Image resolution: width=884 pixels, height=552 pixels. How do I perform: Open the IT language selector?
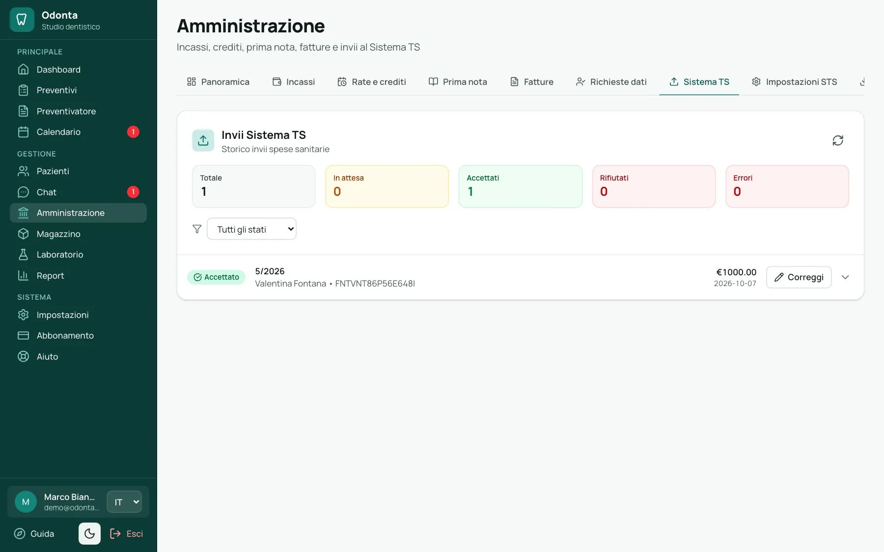tap(124, 502)
